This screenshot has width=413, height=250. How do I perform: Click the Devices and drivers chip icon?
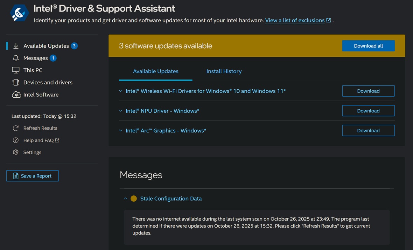[x=16, y=83]
